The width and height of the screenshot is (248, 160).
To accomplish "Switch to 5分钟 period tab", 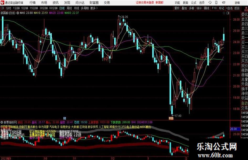I will (x=24, y=8).
